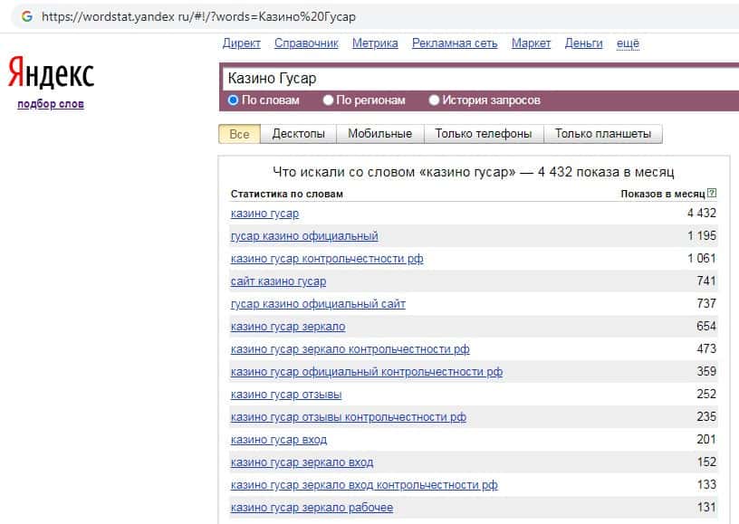Open the казино гусар зеркало вход link
The height and width of the screenshot is (524, 739).
[x=302, y=462]
